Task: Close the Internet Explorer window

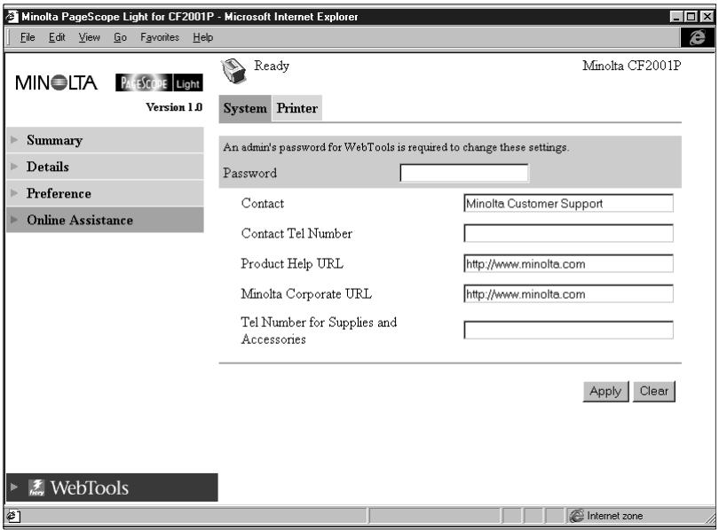Action: pos(707,17)
